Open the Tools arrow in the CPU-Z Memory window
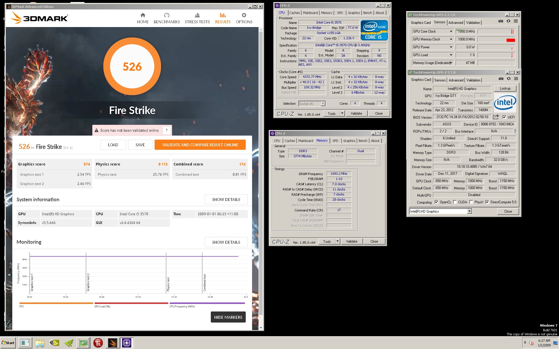This screenshot has width=559, height=349. point(338,241)
